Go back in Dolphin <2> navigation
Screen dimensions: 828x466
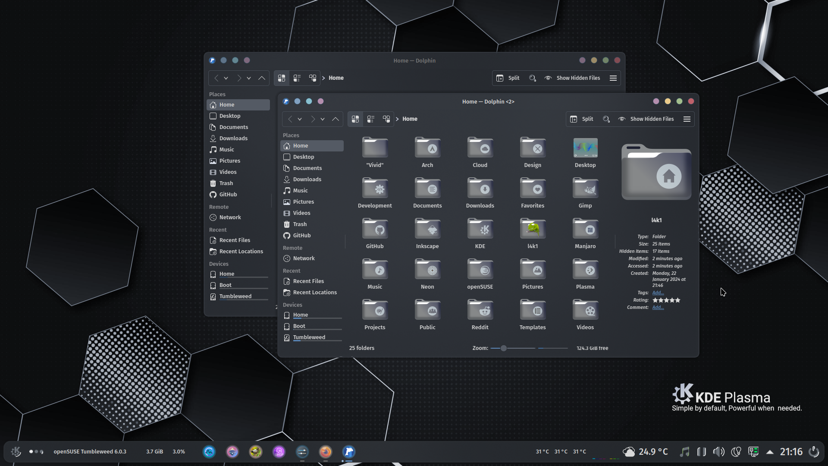[x=290, y=119]
